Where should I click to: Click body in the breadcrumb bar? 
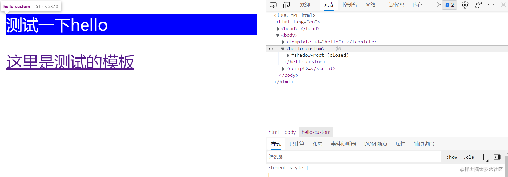(290, 132)
